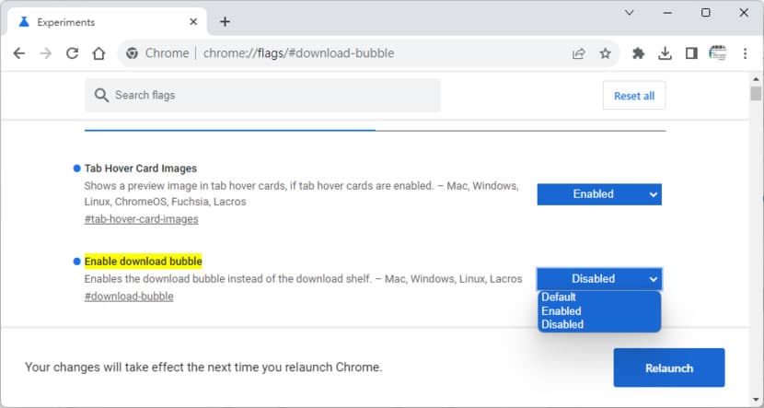Open the home page icon
Viewport: 764px width, 408px height.
point(98,53)
